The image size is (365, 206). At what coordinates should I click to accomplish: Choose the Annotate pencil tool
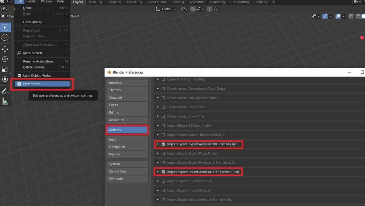click(x=5, y=91)
